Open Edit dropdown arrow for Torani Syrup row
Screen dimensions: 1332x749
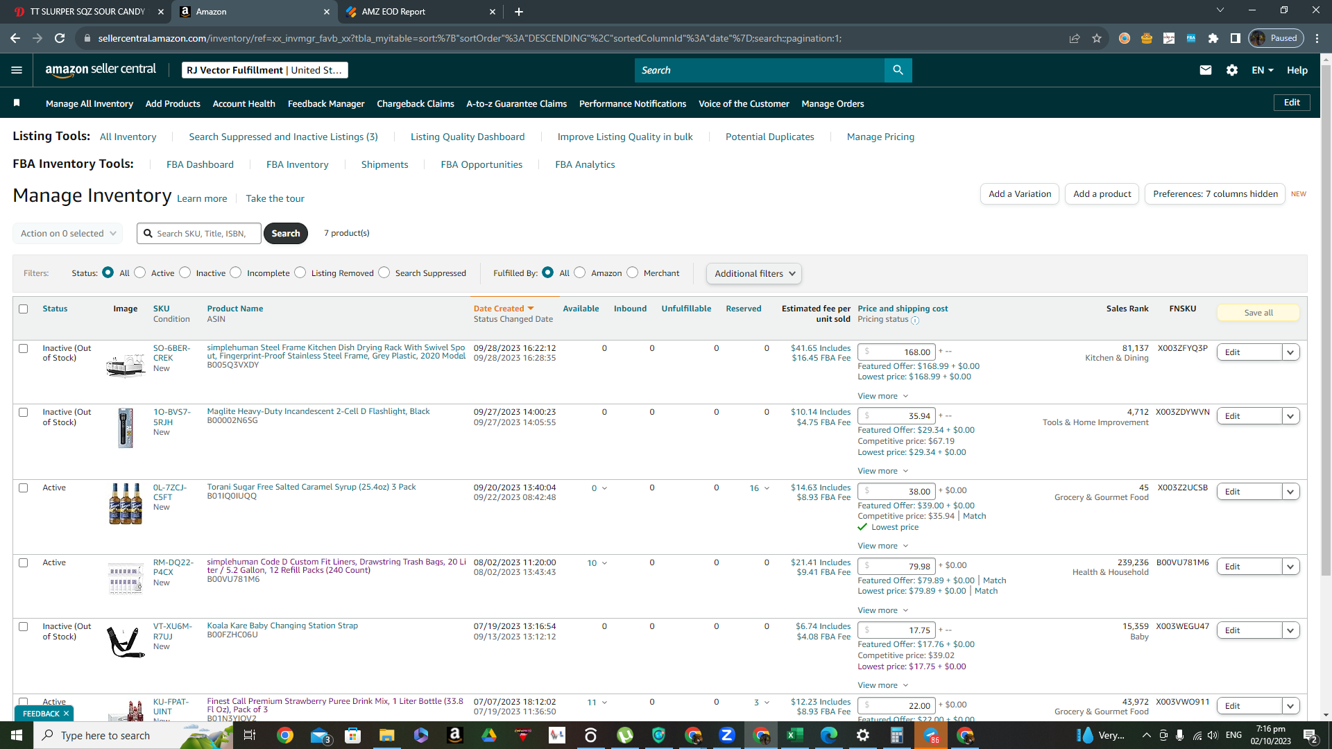click(x=1290, y=492)
